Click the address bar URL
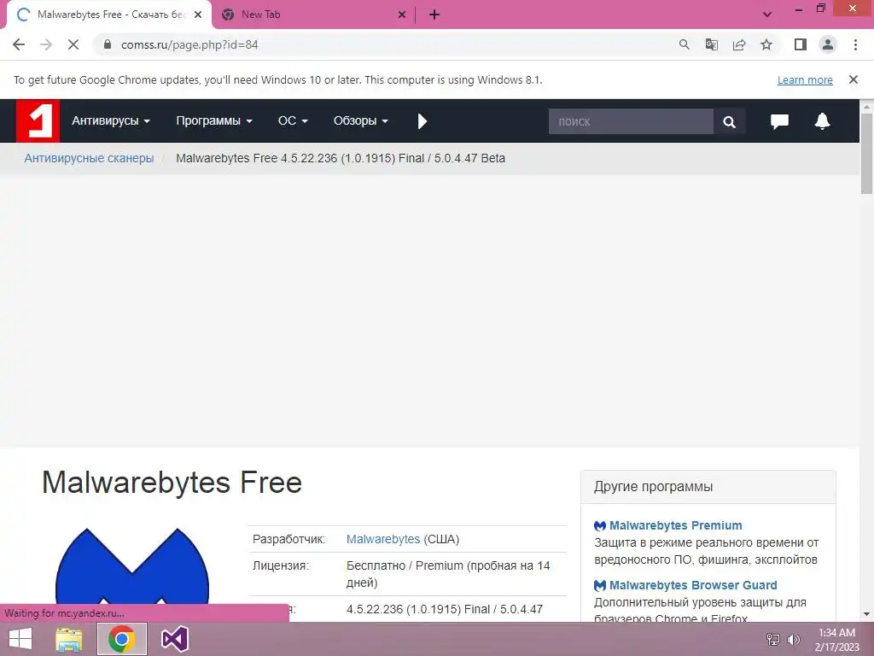The image size is (874, 656). [x=189, y=44]
